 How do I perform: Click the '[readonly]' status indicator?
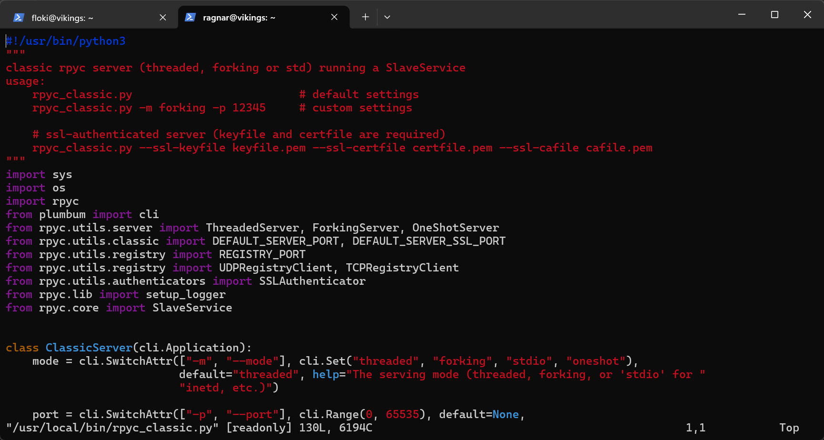click(x=259, y=428)
